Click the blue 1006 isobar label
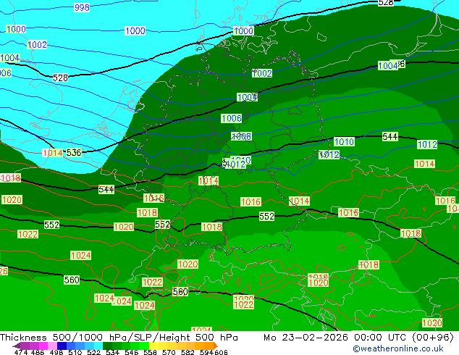This screenshot has height=355, width=459. click(x=232, y=118)
